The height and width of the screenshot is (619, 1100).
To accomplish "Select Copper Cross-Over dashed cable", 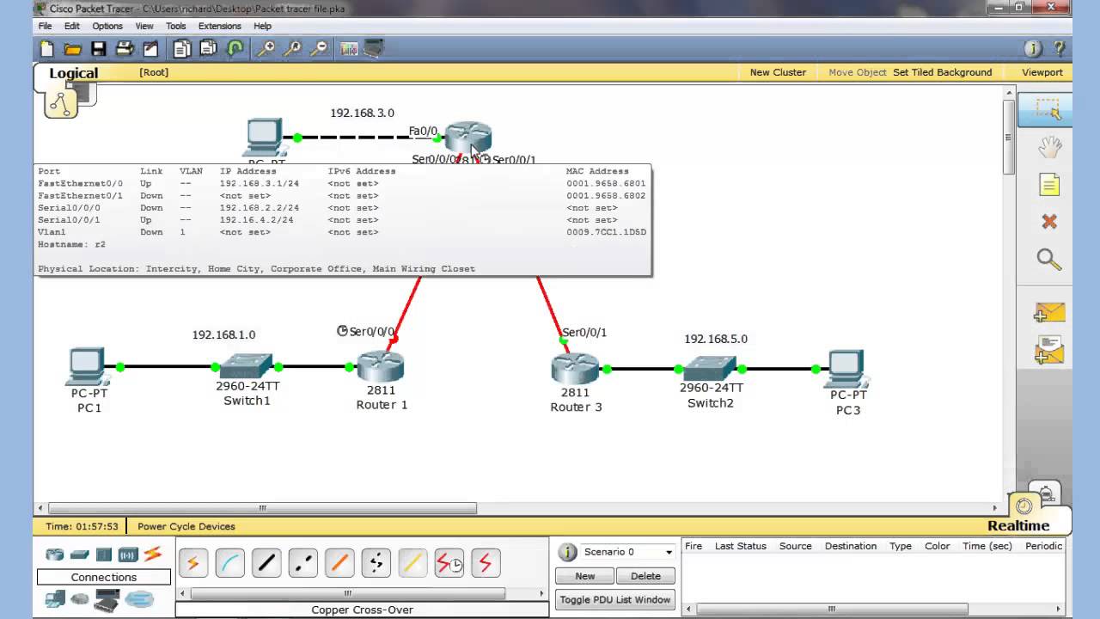I will [302, 564].
